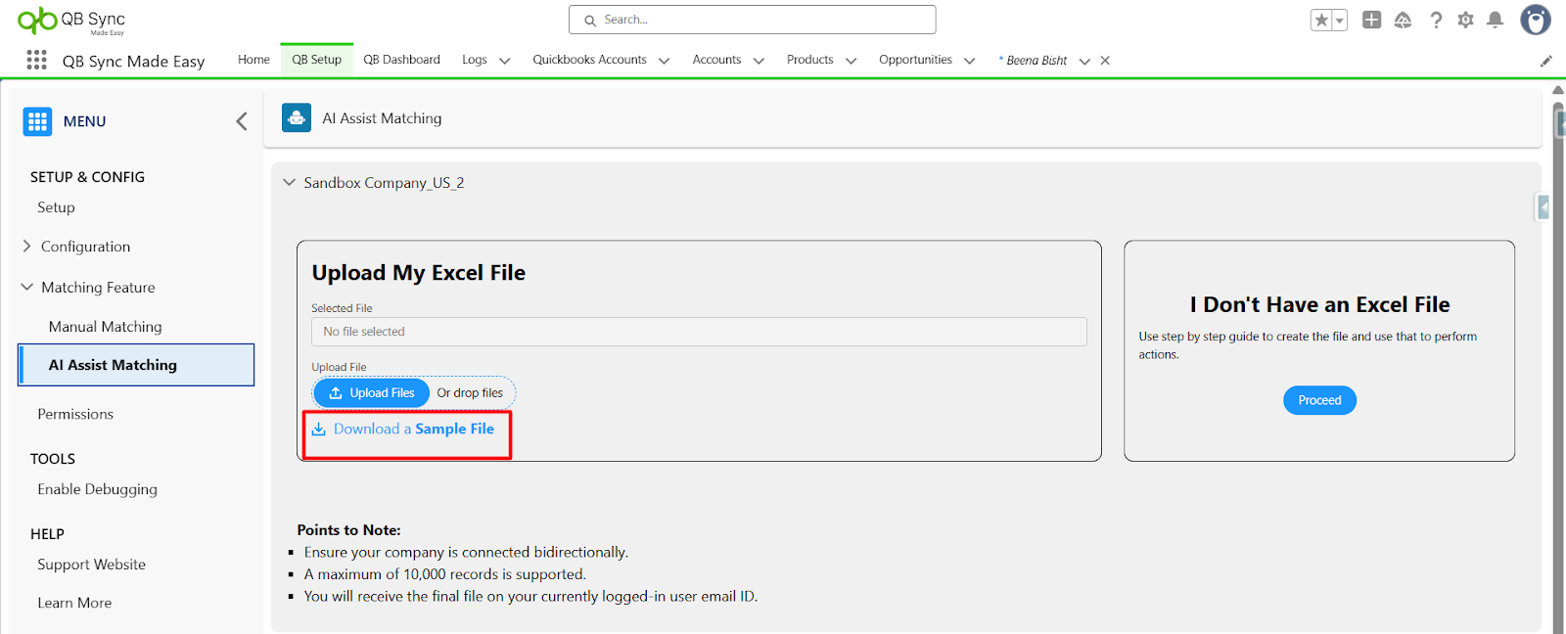
Task: Collapse the sidebar menu with the arrow
Action: [241, 121]
